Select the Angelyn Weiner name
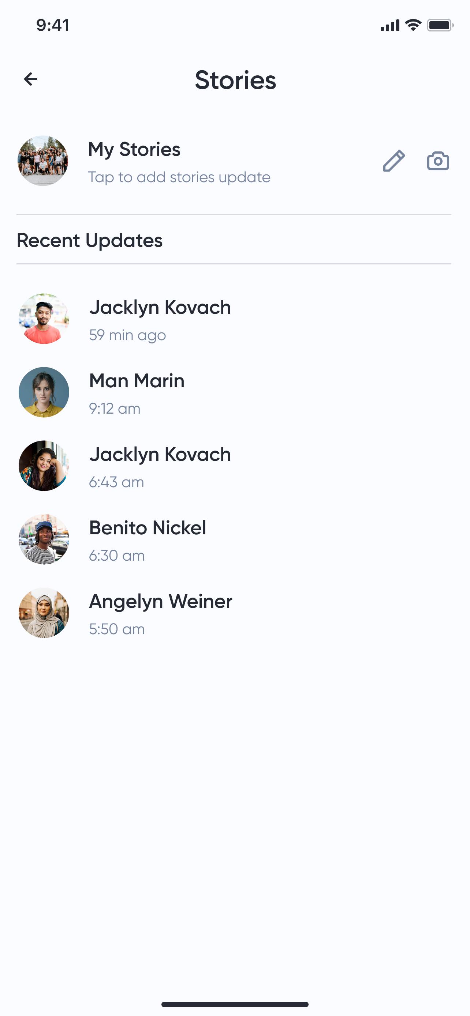Viewport: 470px width, 1016px height. [x=161, y=602]
